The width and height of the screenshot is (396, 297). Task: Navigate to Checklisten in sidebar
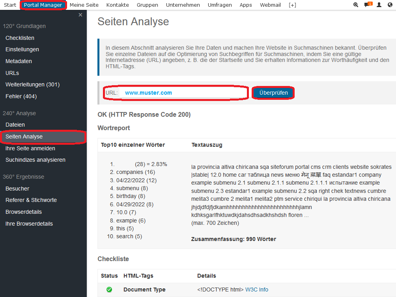20,38
